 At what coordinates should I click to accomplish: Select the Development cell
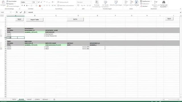click(x=56, y=34)
